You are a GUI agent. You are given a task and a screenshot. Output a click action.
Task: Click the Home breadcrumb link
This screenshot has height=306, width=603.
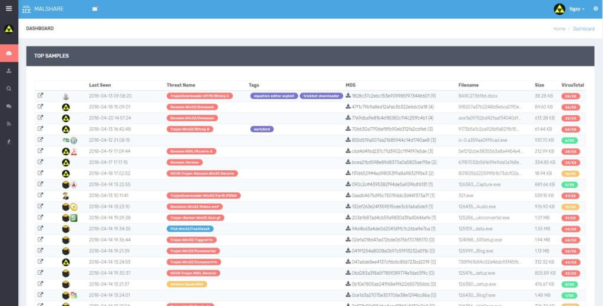559,29
